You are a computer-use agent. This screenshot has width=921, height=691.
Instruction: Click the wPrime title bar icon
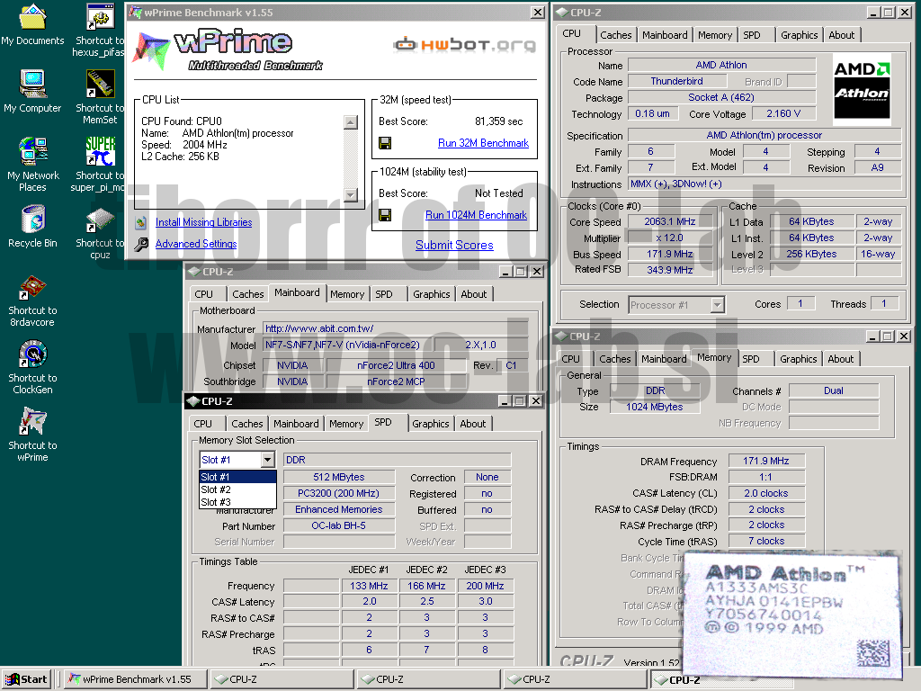click(136, 13)
